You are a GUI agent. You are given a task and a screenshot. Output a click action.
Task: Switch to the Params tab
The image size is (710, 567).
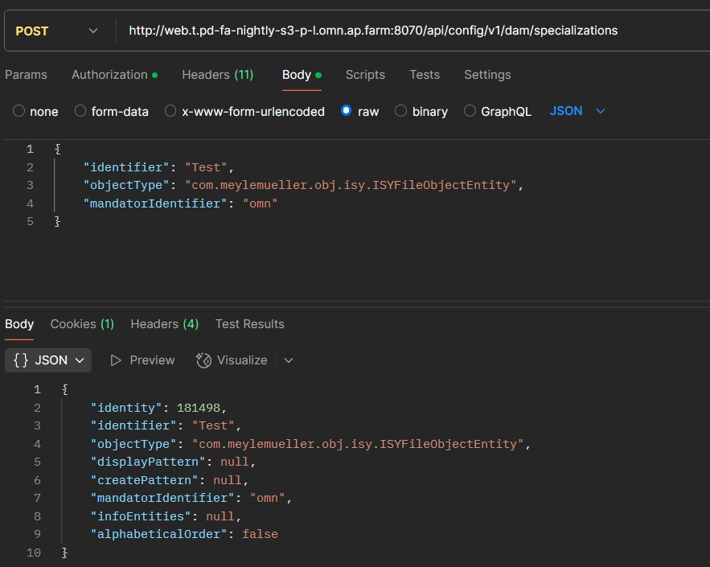[x=27, y=75]
